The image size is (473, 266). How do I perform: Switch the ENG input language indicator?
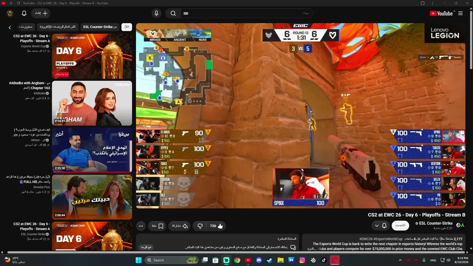tap(433, 260)
